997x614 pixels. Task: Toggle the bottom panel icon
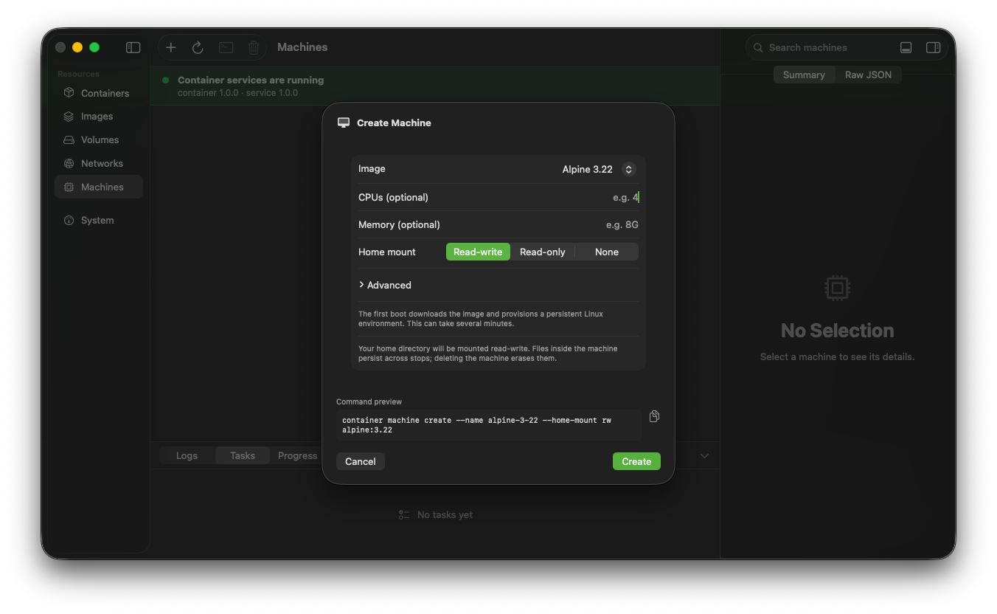pos(906,47)
